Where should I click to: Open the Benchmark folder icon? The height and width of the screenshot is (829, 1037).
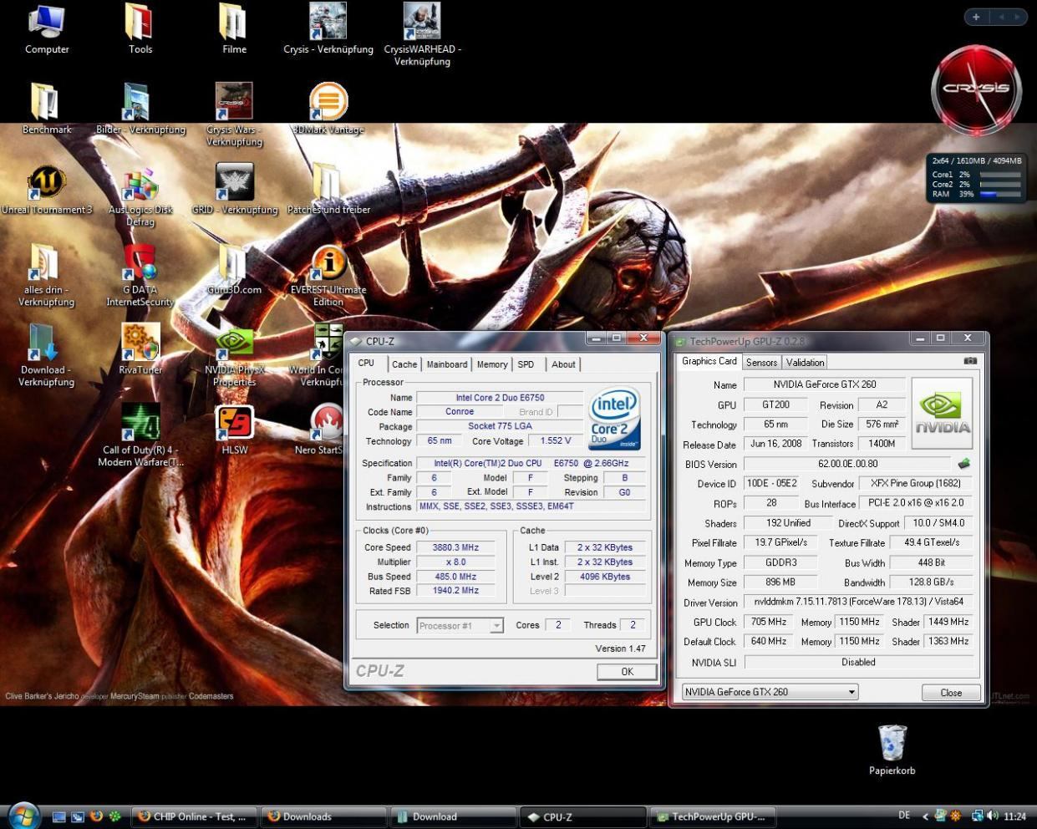point(47,109)
